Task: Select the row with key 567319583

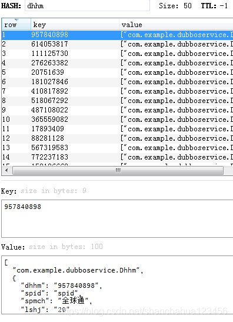Action: click(118, 148)
